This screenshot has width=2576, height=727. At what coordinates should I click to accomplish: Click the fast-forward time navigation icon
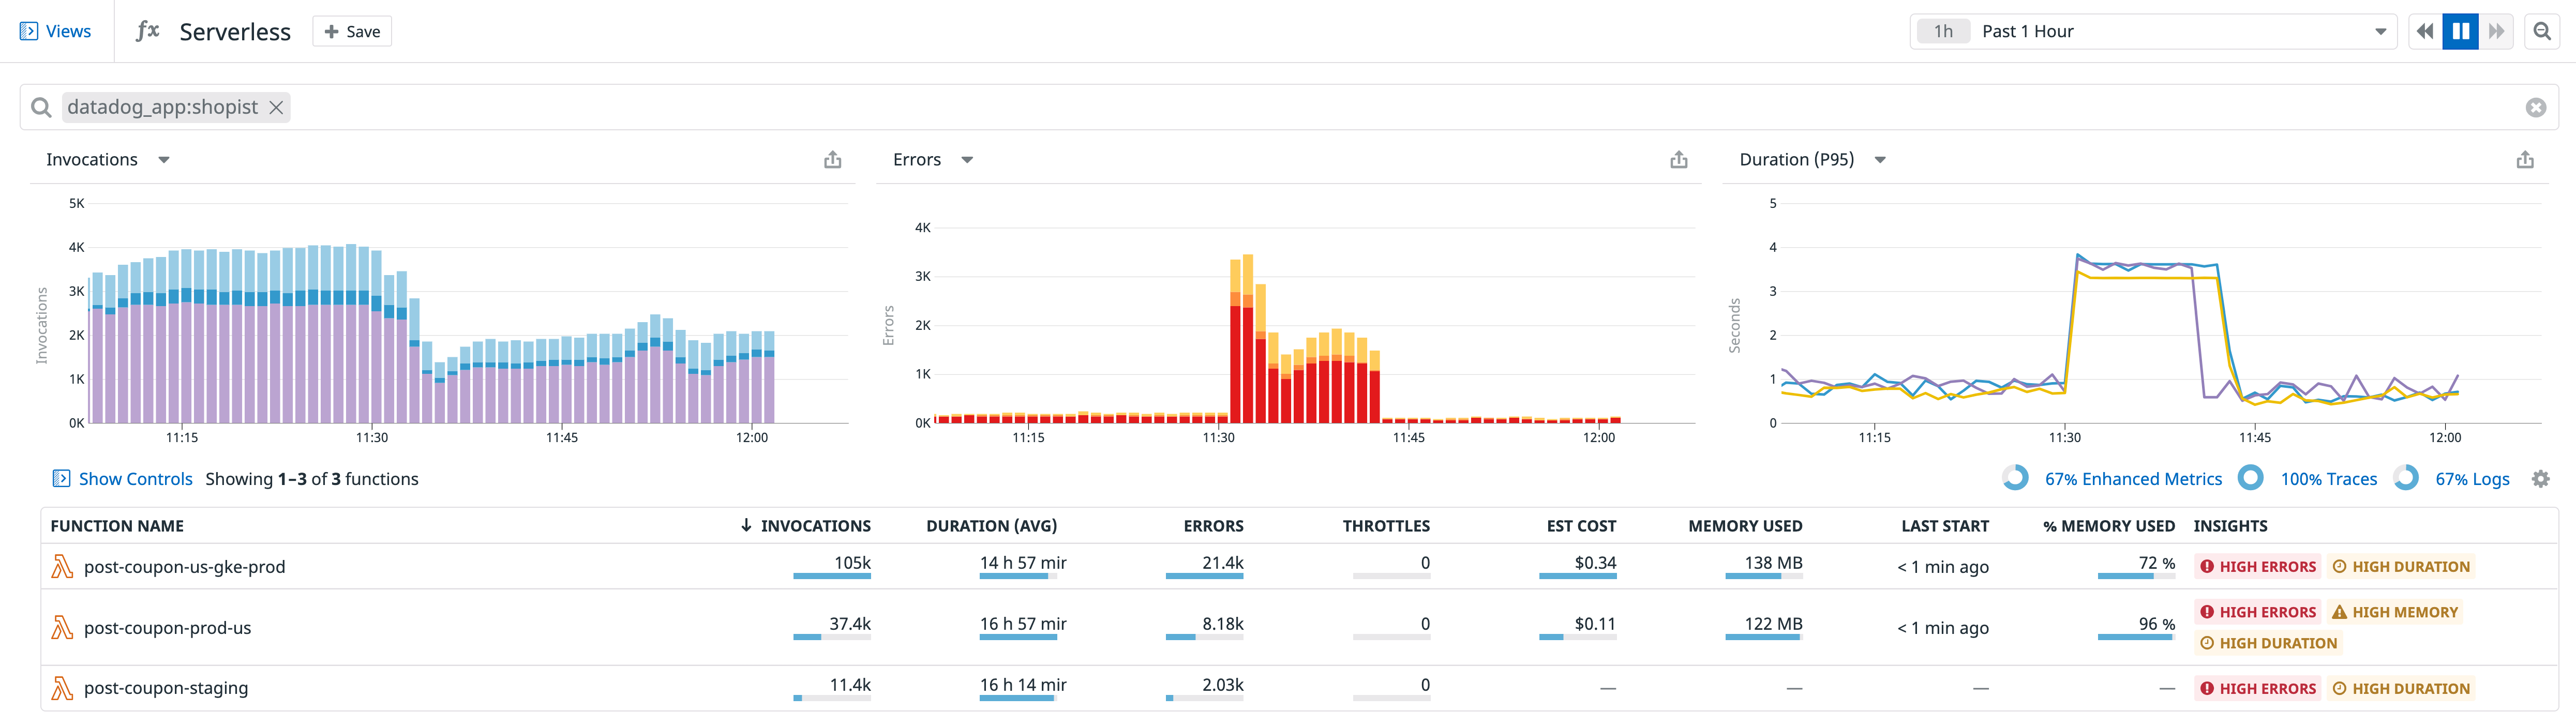point(2497,31)
